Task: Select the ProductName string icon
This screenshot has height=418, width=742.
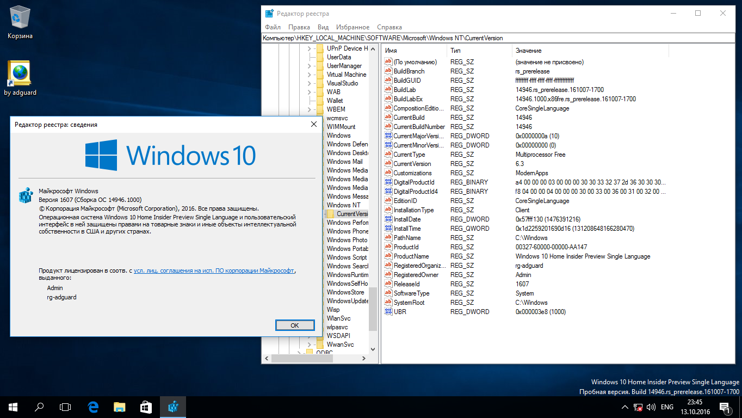Action: coord(388,256)
